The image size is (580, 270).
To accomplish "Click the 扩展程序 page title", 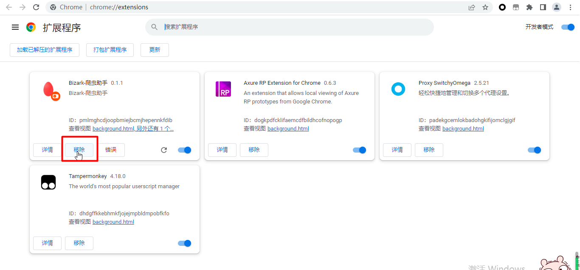I will (62, 28).
